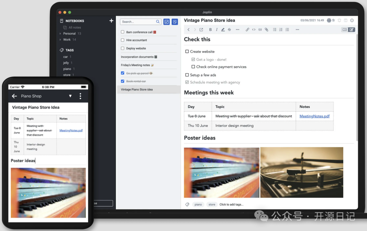Image resolution: width=367 pixels, height=231 pixels.
Task: Open Incorporation documents note
Action: click(148, 57)
